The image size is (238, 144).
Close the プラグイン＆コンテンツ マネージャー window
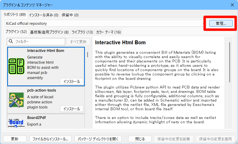[x=232, y=5]
